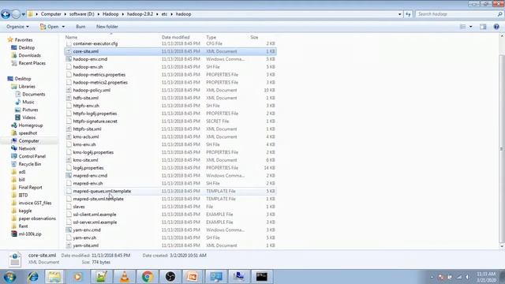Select the slaves file

[79, 207]
